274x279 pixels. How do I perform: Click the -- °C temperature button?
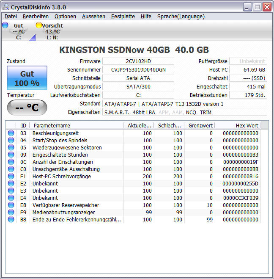pos(27,108)
